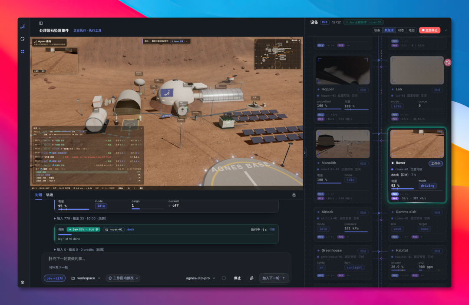Viewport: 469px width, 305px height.
Task: Click the circular status indicator next to 停止
Action: [x=224, y=278]
